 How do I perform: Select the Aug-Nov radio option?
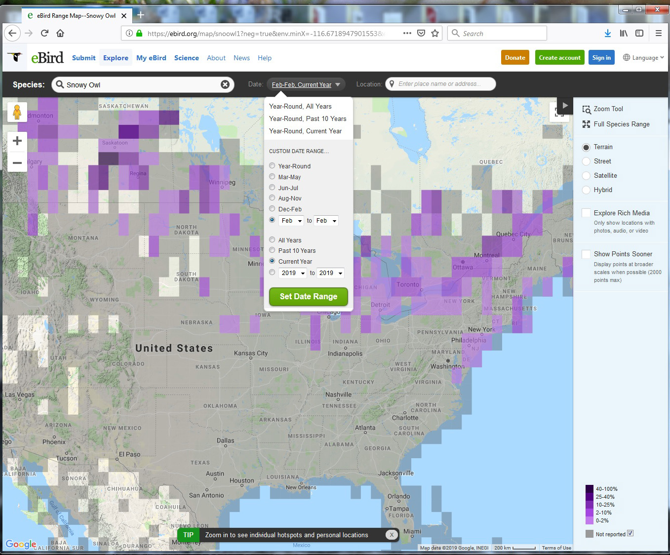pyautogui.click(x=272, y=198)
